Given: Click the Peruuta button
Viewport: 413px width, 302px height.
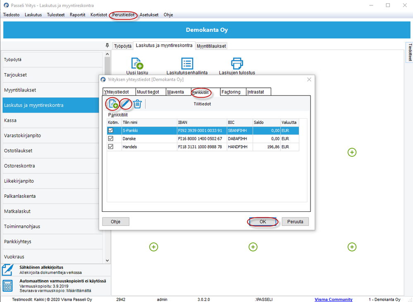Looking at the screenshot, I should click(x=295, y=222).
